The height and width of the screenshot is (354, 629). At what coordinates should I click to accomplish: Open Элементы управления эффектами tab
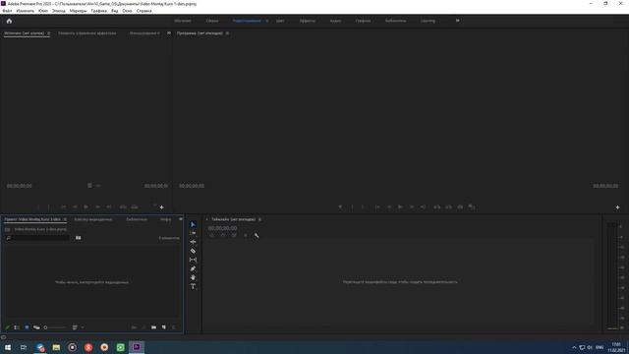[x=87, y=33]
